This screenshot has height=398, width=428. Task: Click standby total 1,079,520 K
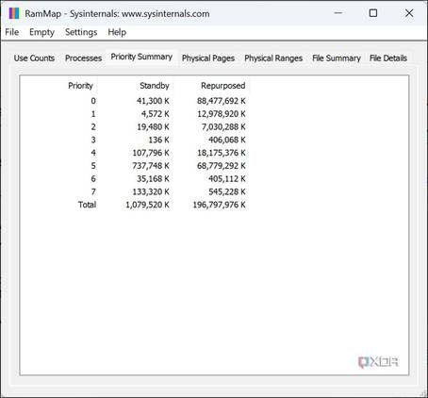pos(147,205)
